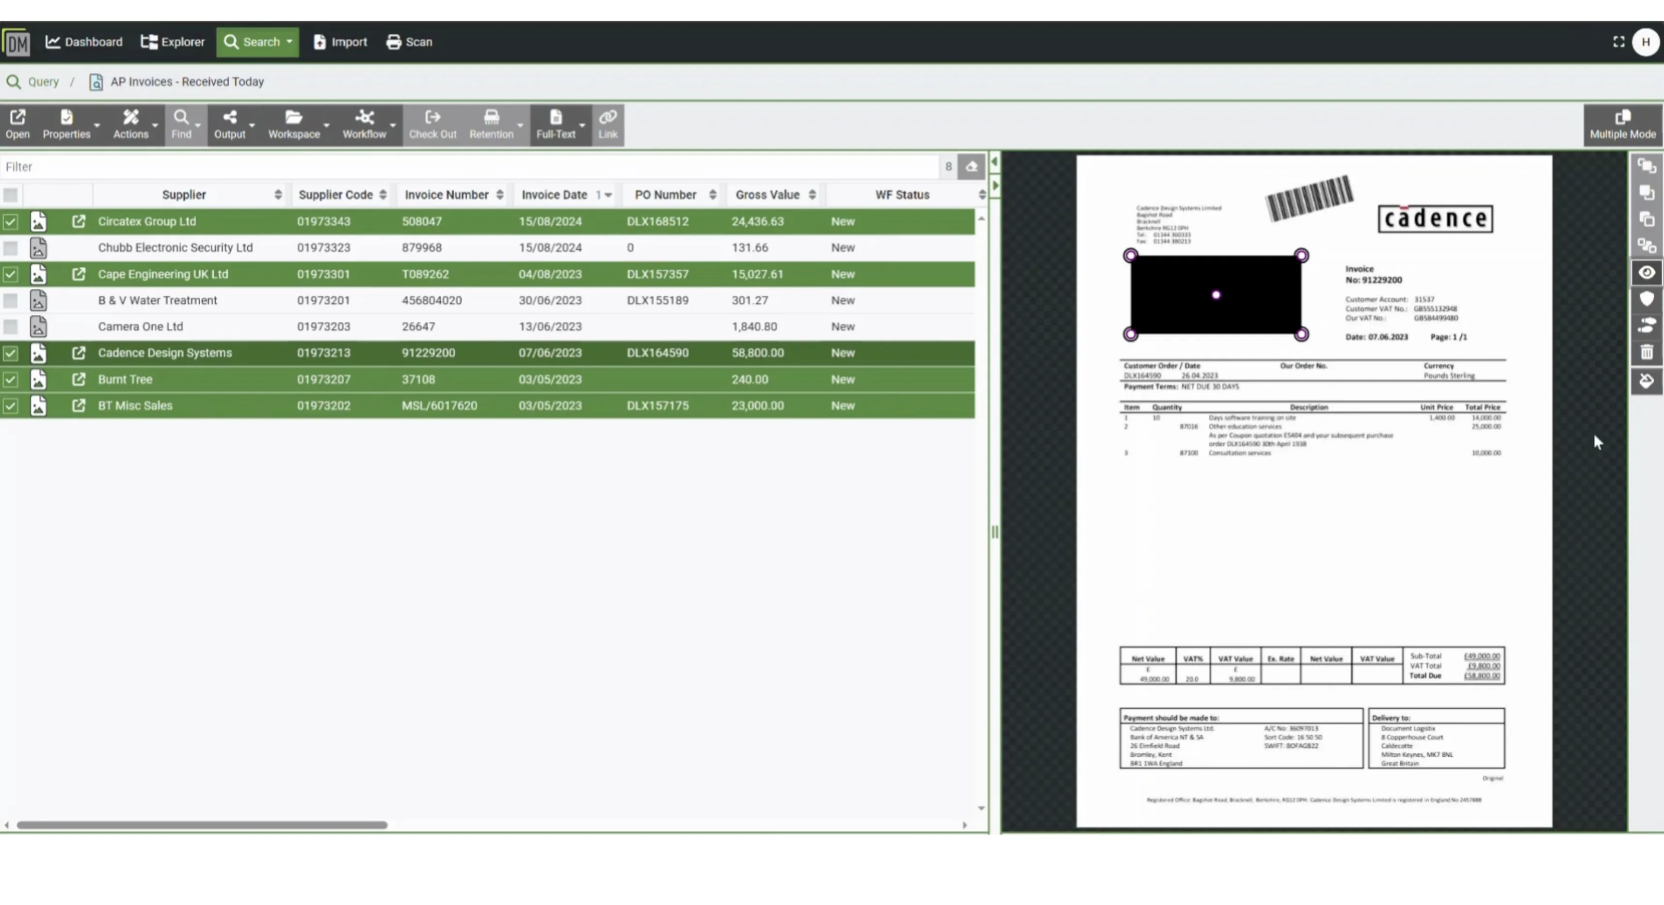Click the Filter input field

tap(470, 167)
